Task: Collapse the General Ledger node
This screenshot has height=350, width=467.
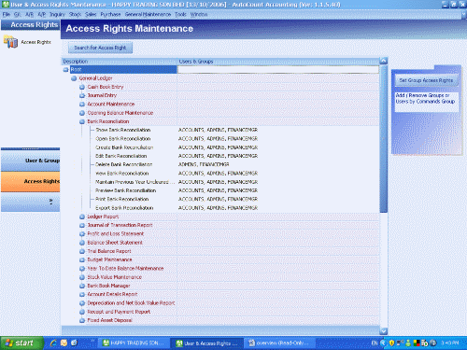Action: (x=74, y=78)
